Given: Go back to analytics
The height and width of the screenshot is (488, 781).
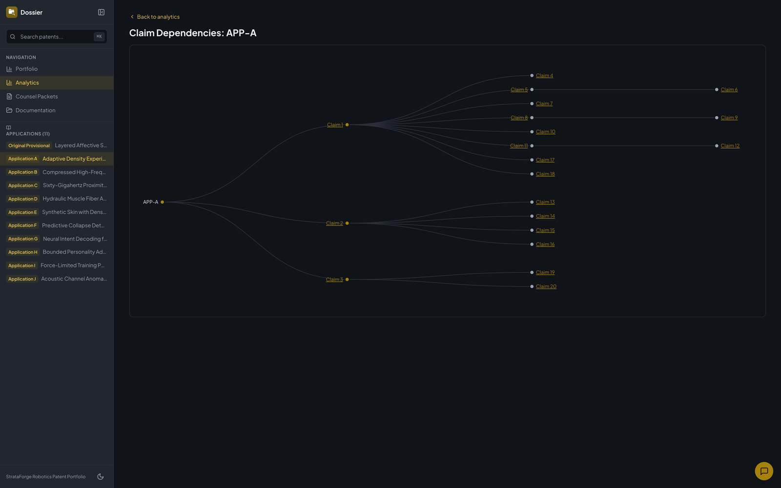Looking at the screenshot, I should tap(155, 17).
